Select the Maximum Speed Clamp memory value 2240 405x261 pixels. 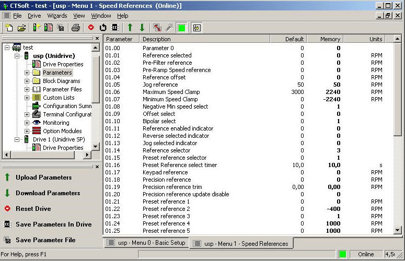[333, 92]
